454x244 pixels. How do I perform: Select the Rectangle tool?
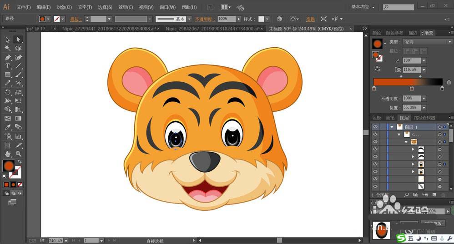tap(8, 75)
